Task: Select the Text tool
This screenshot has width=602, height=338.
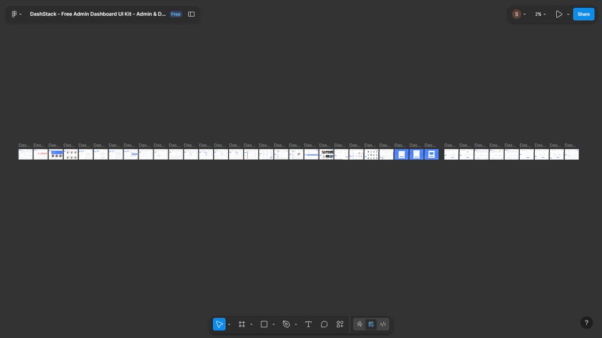Action: tap(309, 324)
